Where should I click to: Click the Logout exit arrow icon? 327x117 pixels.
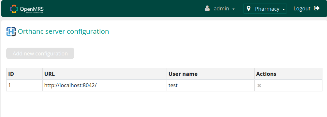click(x=317, y=8)
